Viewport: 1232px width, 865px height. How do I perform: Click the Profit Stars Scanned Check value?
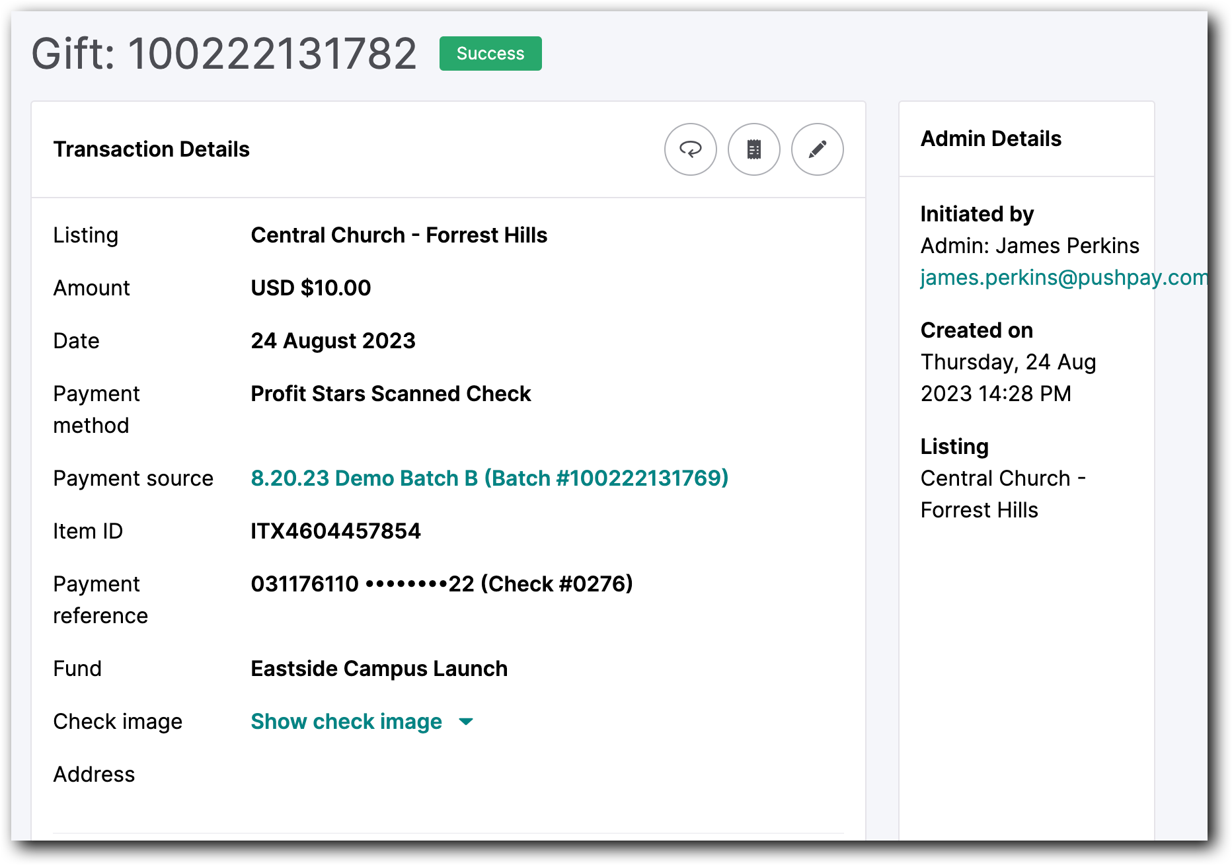[x=391, y=393]
